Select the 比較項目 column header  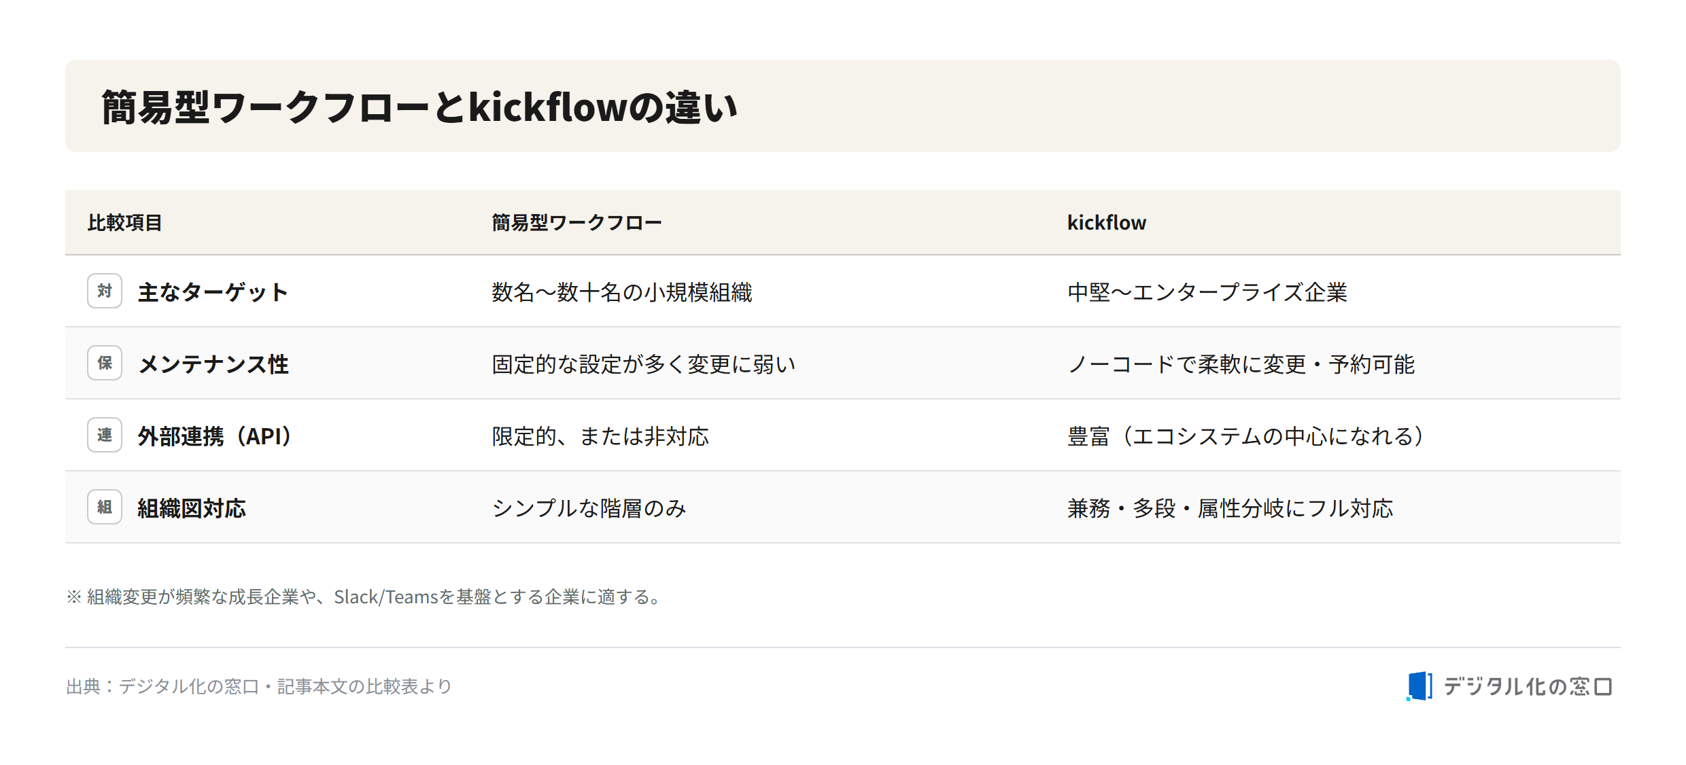click(125, 223)
